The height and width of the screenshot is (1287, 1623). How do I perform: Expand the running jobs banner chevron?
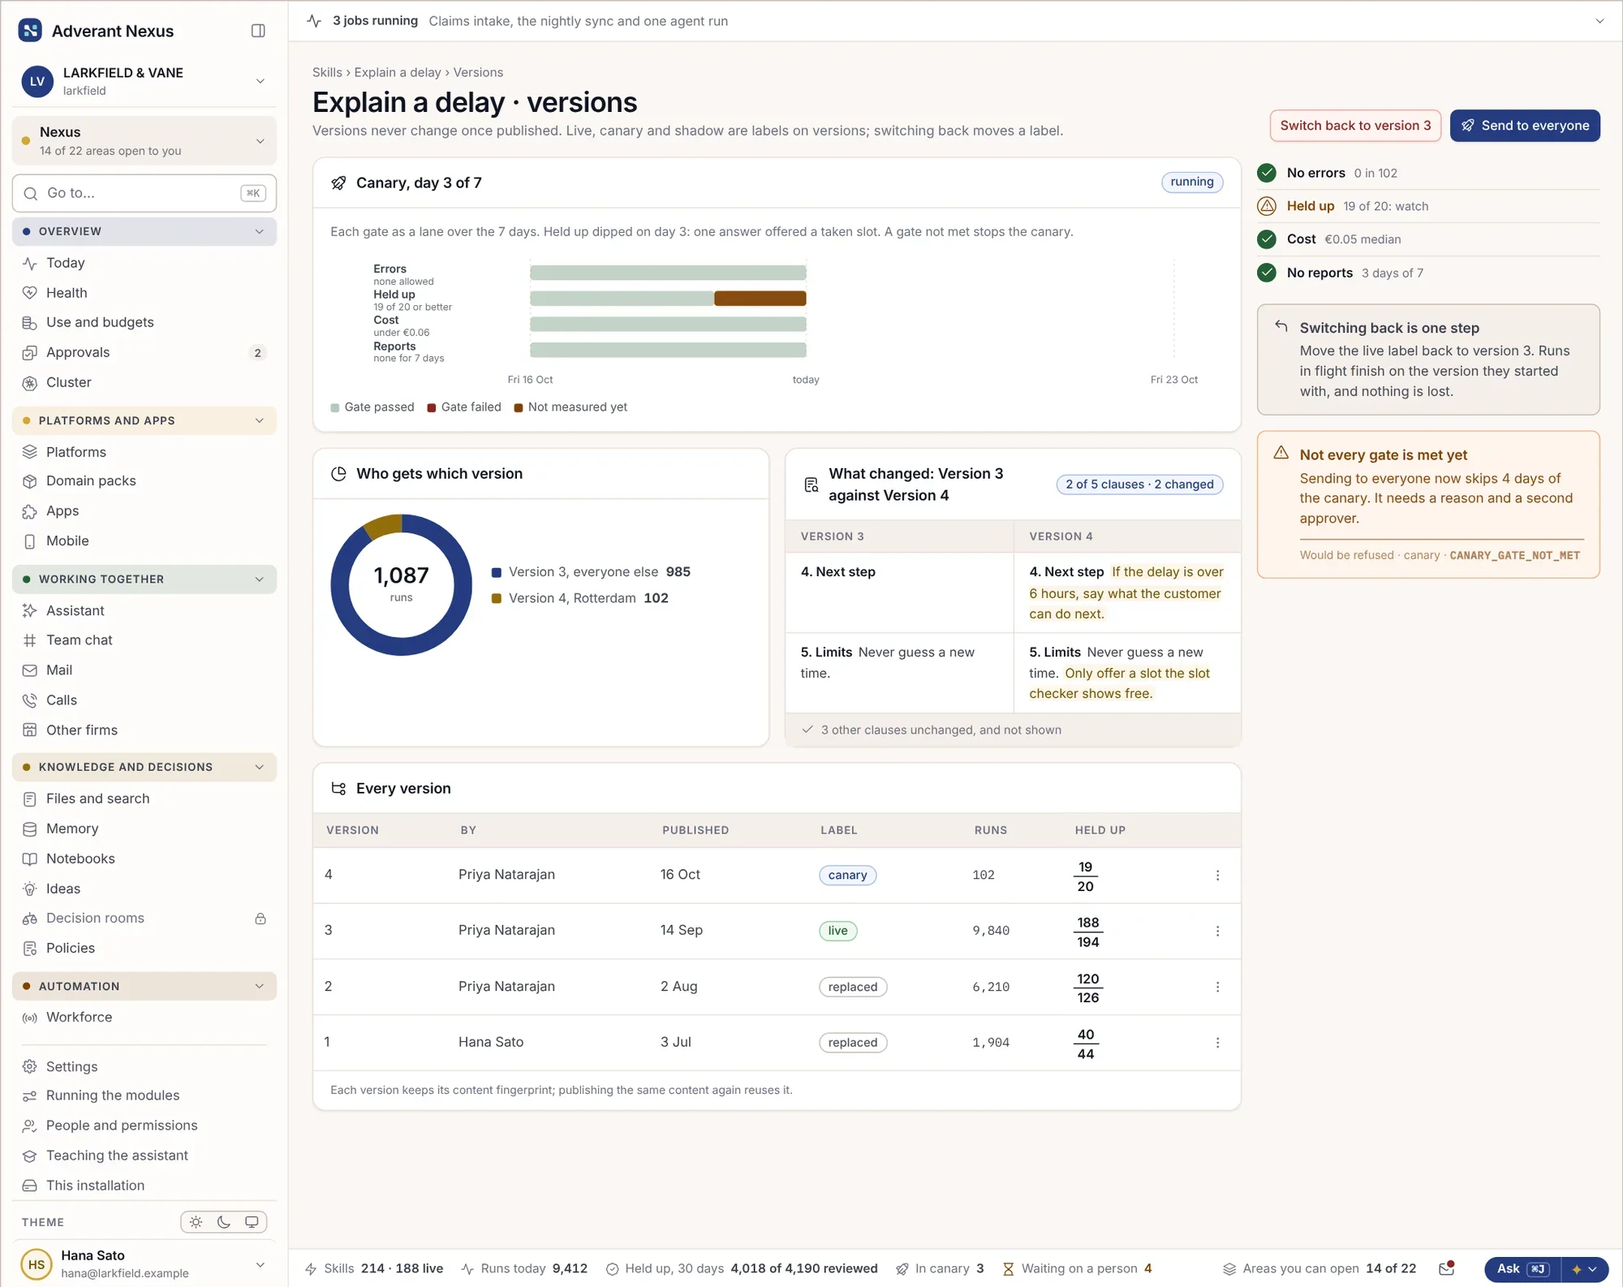(1599, 21)
